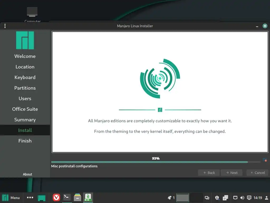The height and width of the screenshot is (203, 270).
Task: Open the Manjaro Menu on the taskbar
Action: tap(11, 198)
